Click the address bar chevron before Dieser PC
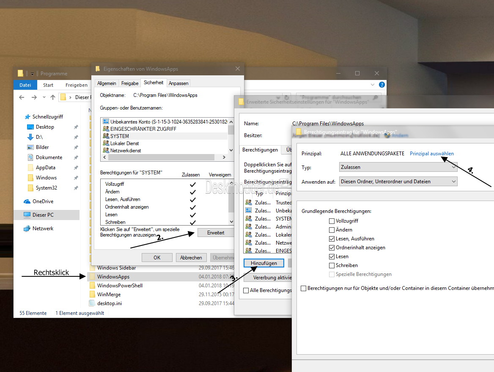494x372 pixels. coord(70,97)
